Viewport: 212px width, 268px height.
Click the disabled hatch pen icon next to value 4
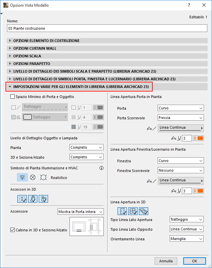click(76, 117)
